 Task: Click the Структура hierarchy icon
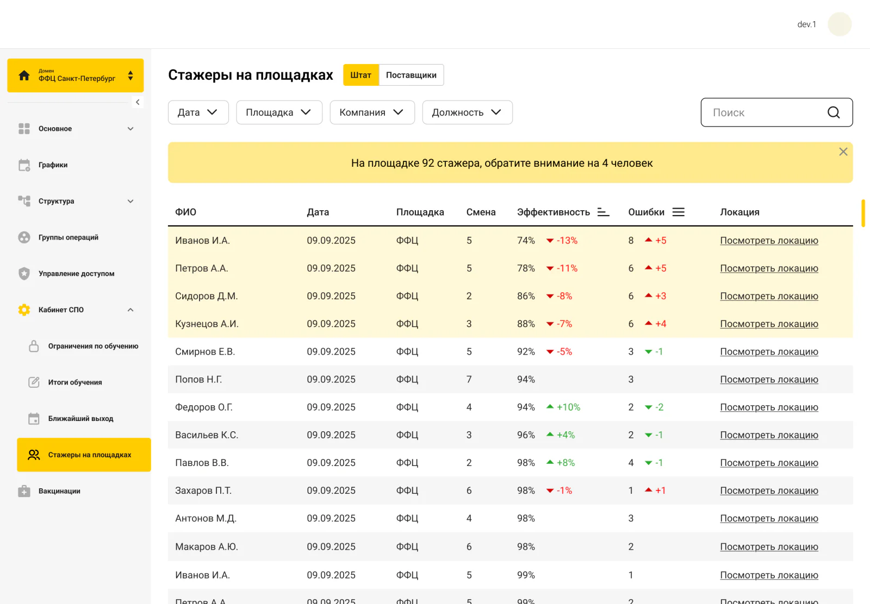pos(24,201)
